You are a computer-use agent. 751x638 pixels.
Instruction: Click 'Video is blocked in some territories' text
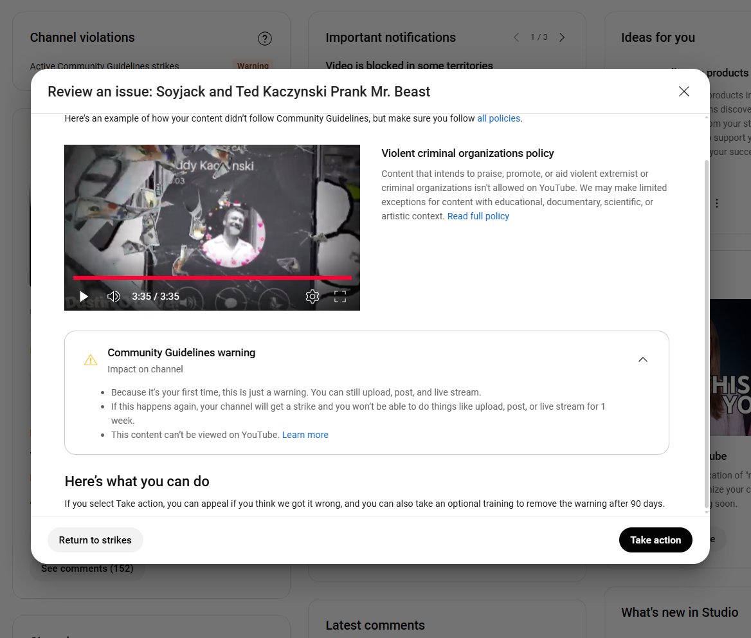[x=409, y=65]
